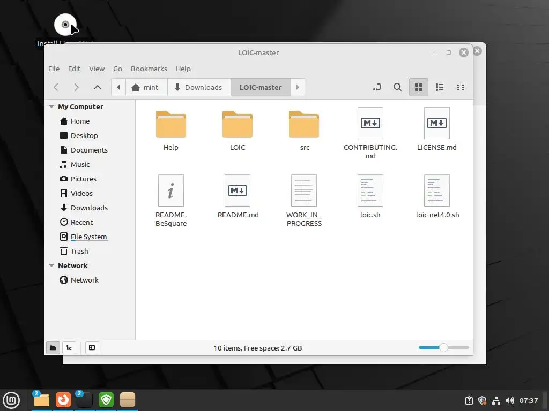This screenshot has height=411, width=549.
Task: Select the loic.sh script
Action: point(370,196)
